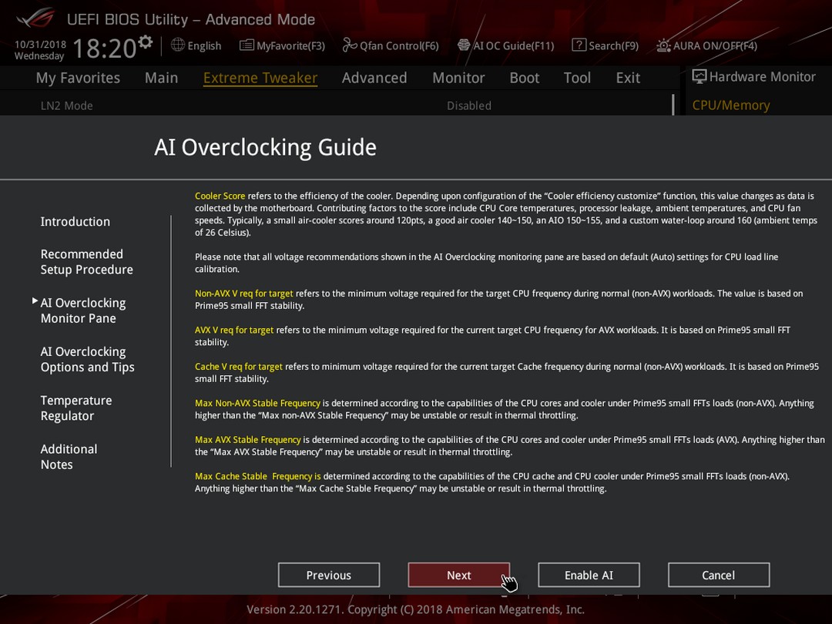The image size is (832, 624).
Task: Click Non-AVX V req for target term
Action: tap(243, 294)
